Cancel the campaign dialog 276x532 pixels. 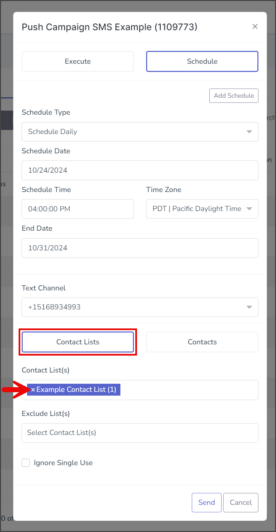tap(241, 502)
